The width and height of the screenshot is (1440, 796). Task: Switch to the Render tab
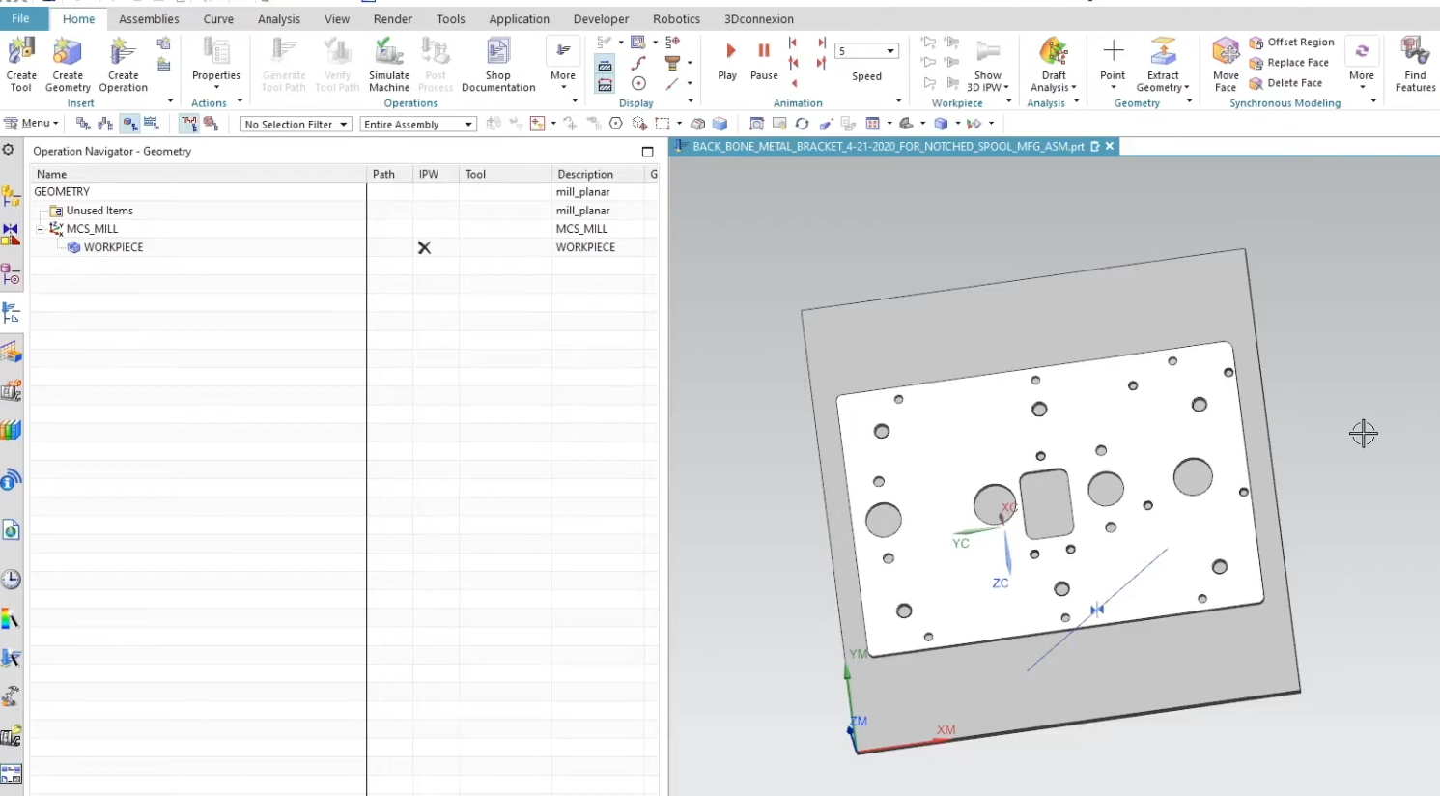click(393, 19)
